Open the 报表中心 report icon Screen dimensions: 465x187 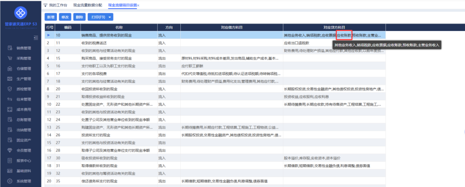(10, 161)
